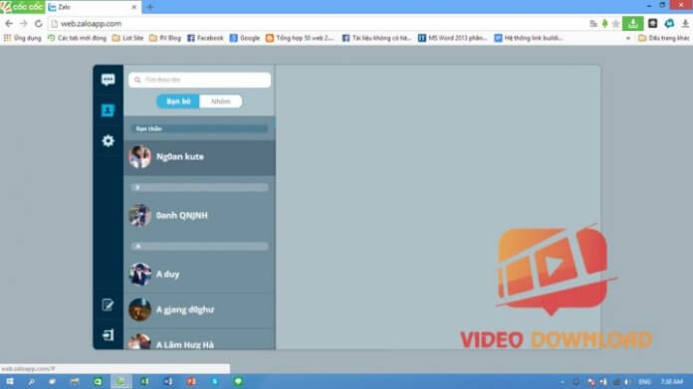
Task: Select the Zalo browser tab
Action: (93, 7)
